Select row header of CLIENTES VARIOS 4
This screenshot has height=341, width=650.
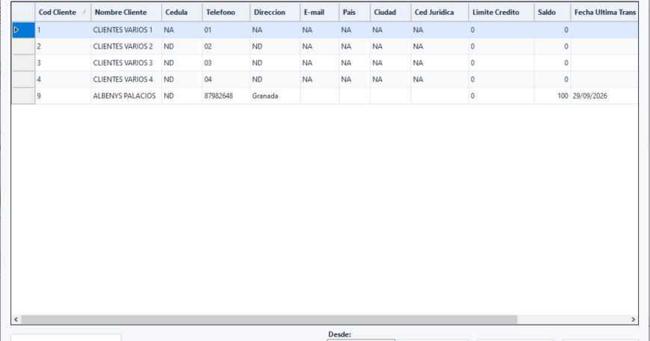[23, 79]
